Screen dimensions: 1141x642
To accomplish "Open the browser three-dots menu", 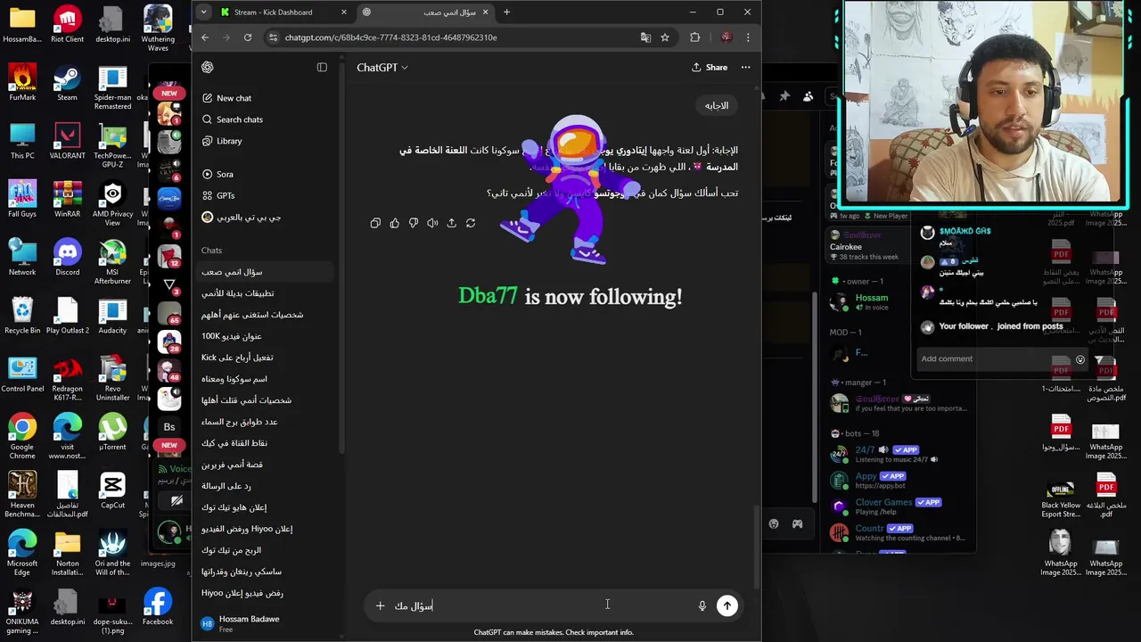I will coord(747,37).
